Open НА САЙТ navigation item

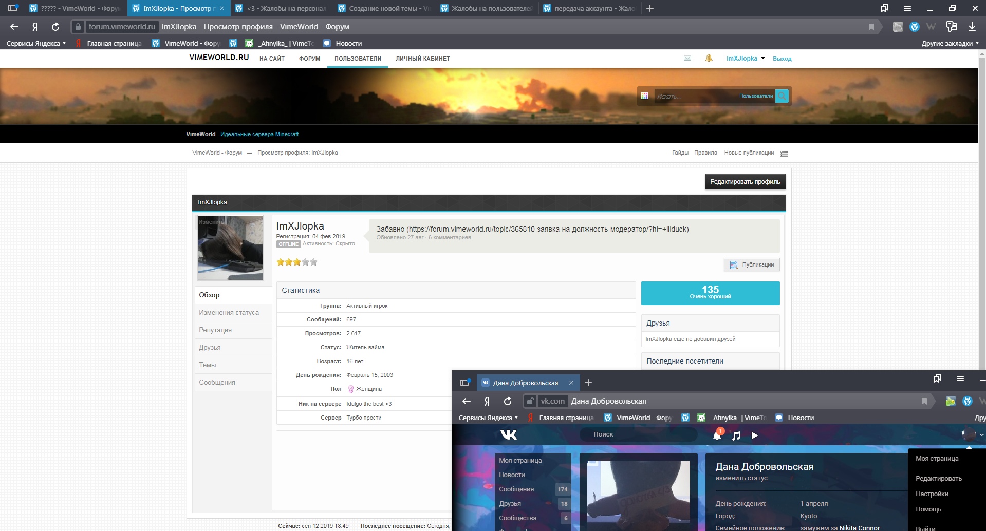click(272, 59)
